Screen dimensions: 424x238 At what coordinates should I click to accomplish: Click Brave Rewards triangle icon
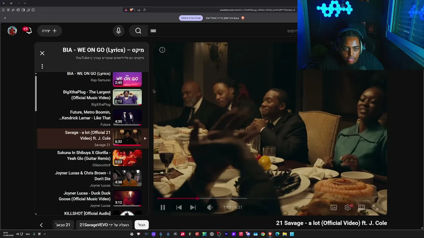(x=126, y=10)
